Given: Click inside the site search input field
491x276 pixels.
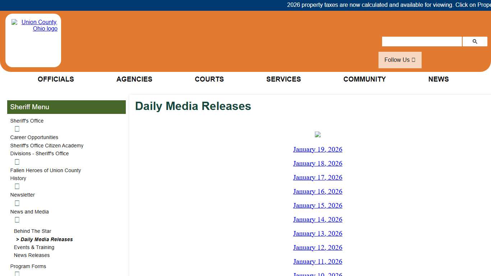Looking at the screenshot, I should 421,41.
